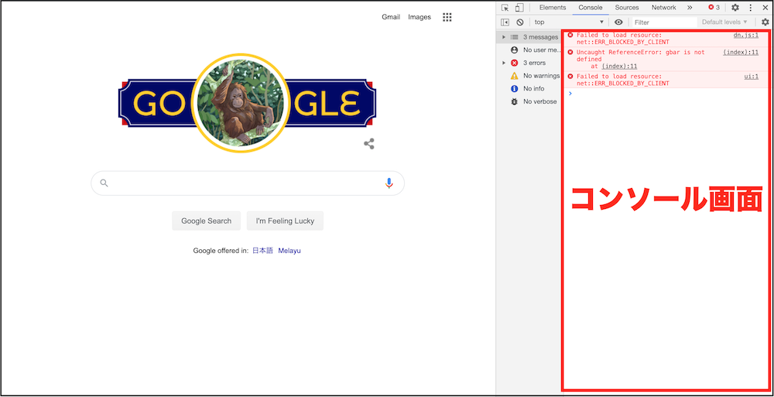Select No user messages in sidebar
This screenshot has width=774, height=397.
pos(535,50)
